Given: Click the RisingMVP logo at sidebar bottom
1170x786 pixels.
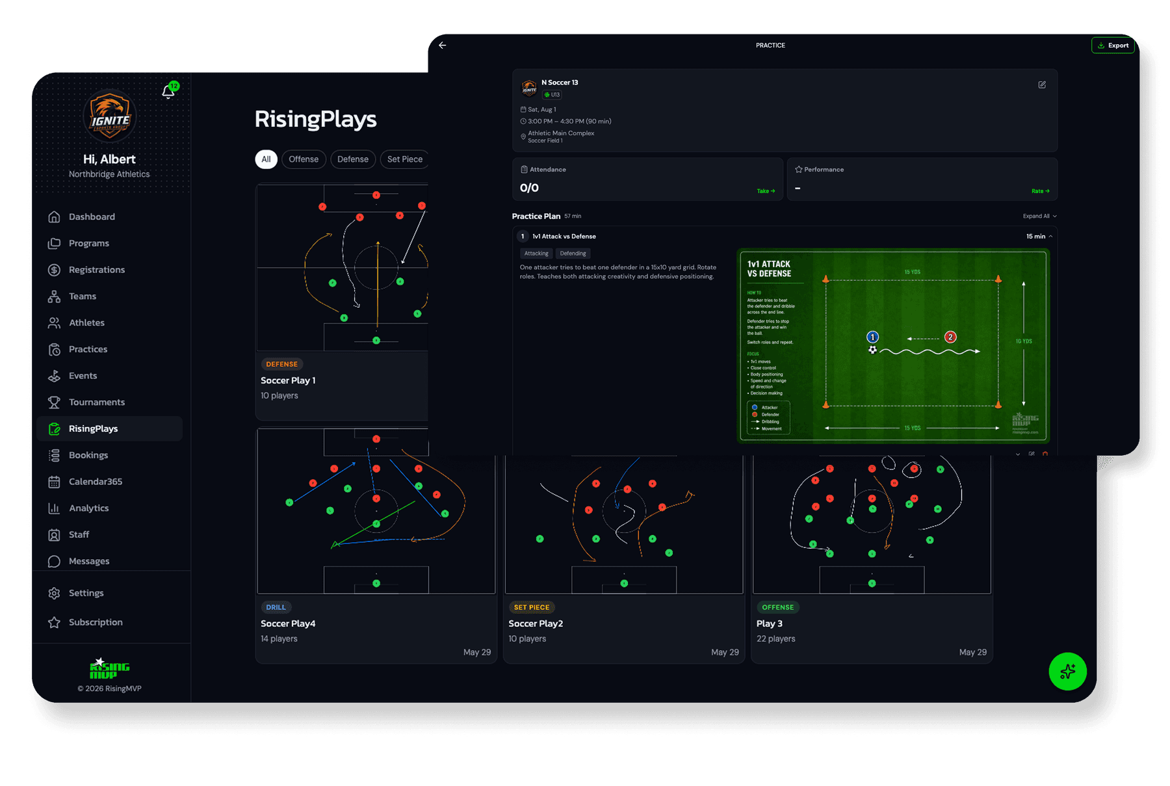Looking at the screenshot, I should pos(109,668).
